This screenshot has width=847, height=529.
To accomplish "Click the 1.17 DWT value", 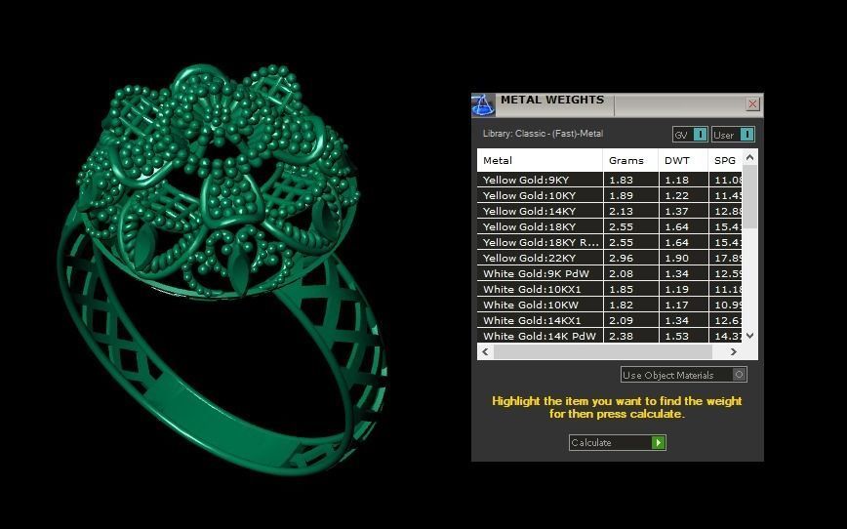I will click(676, 305).
